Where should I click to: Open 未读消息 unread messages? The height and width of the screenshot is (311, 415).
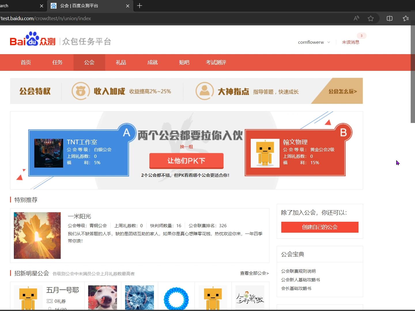click(351, 42)
